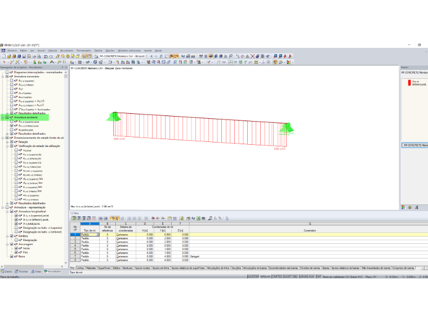This screenshot has width=428, height=321.
Task: Undo the last action using the toolbar arrow
Action: point(46,56)
